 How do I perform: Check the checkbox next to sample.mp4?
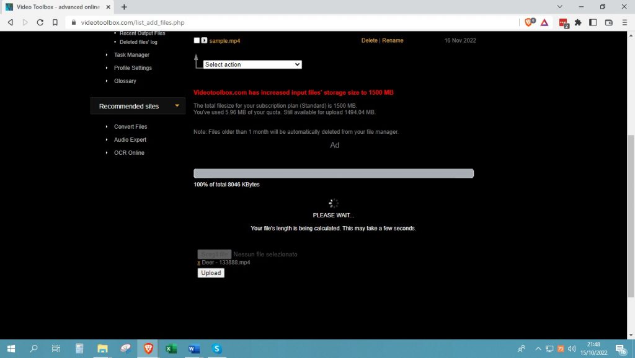pyautogui.click(x=196, y=40)
